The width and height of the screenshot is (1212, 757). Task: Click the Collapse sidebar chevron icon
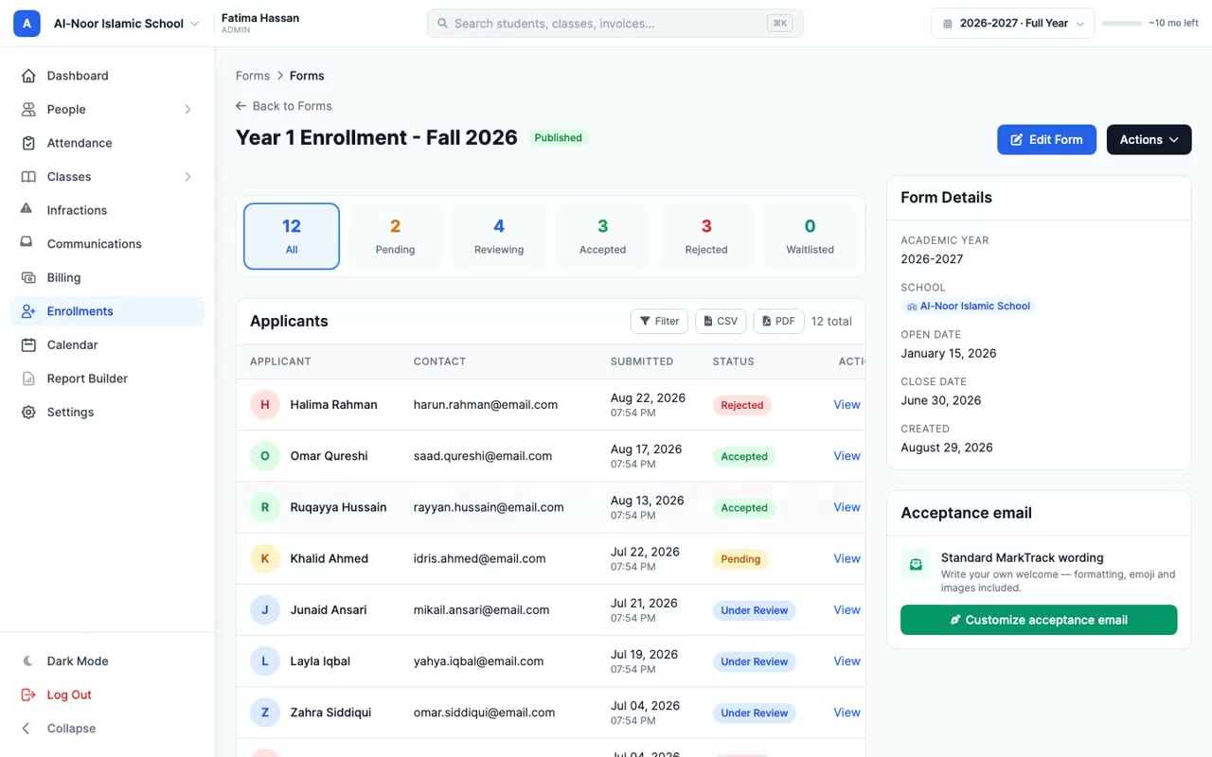[27, 729]
